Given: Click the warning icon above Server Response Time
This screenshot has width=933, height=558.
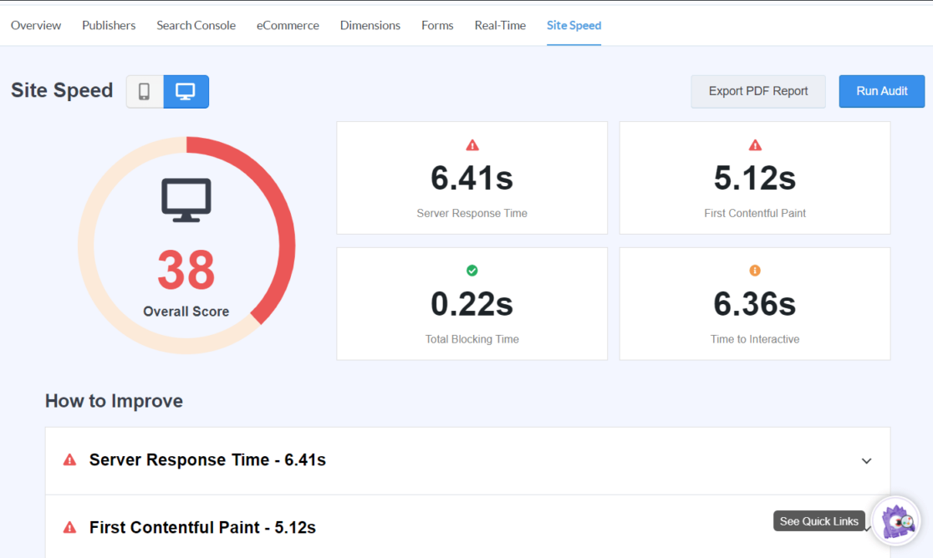Looking at the screenshot, I should tap(472, 144).
